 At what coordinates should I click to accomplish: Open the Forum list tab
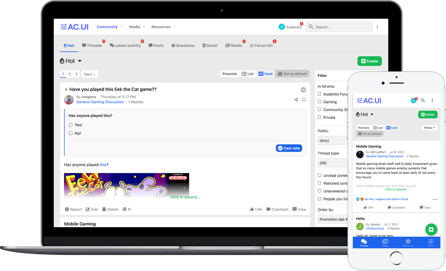pos(261,45)
